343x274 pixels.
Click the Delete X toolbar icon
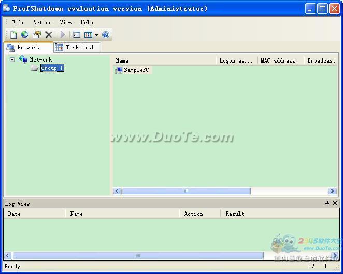pos(48,35)
